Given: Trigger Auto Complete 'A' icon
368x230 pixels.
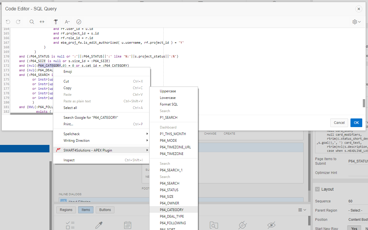Looking at the screenshot, I should (67, 22).
